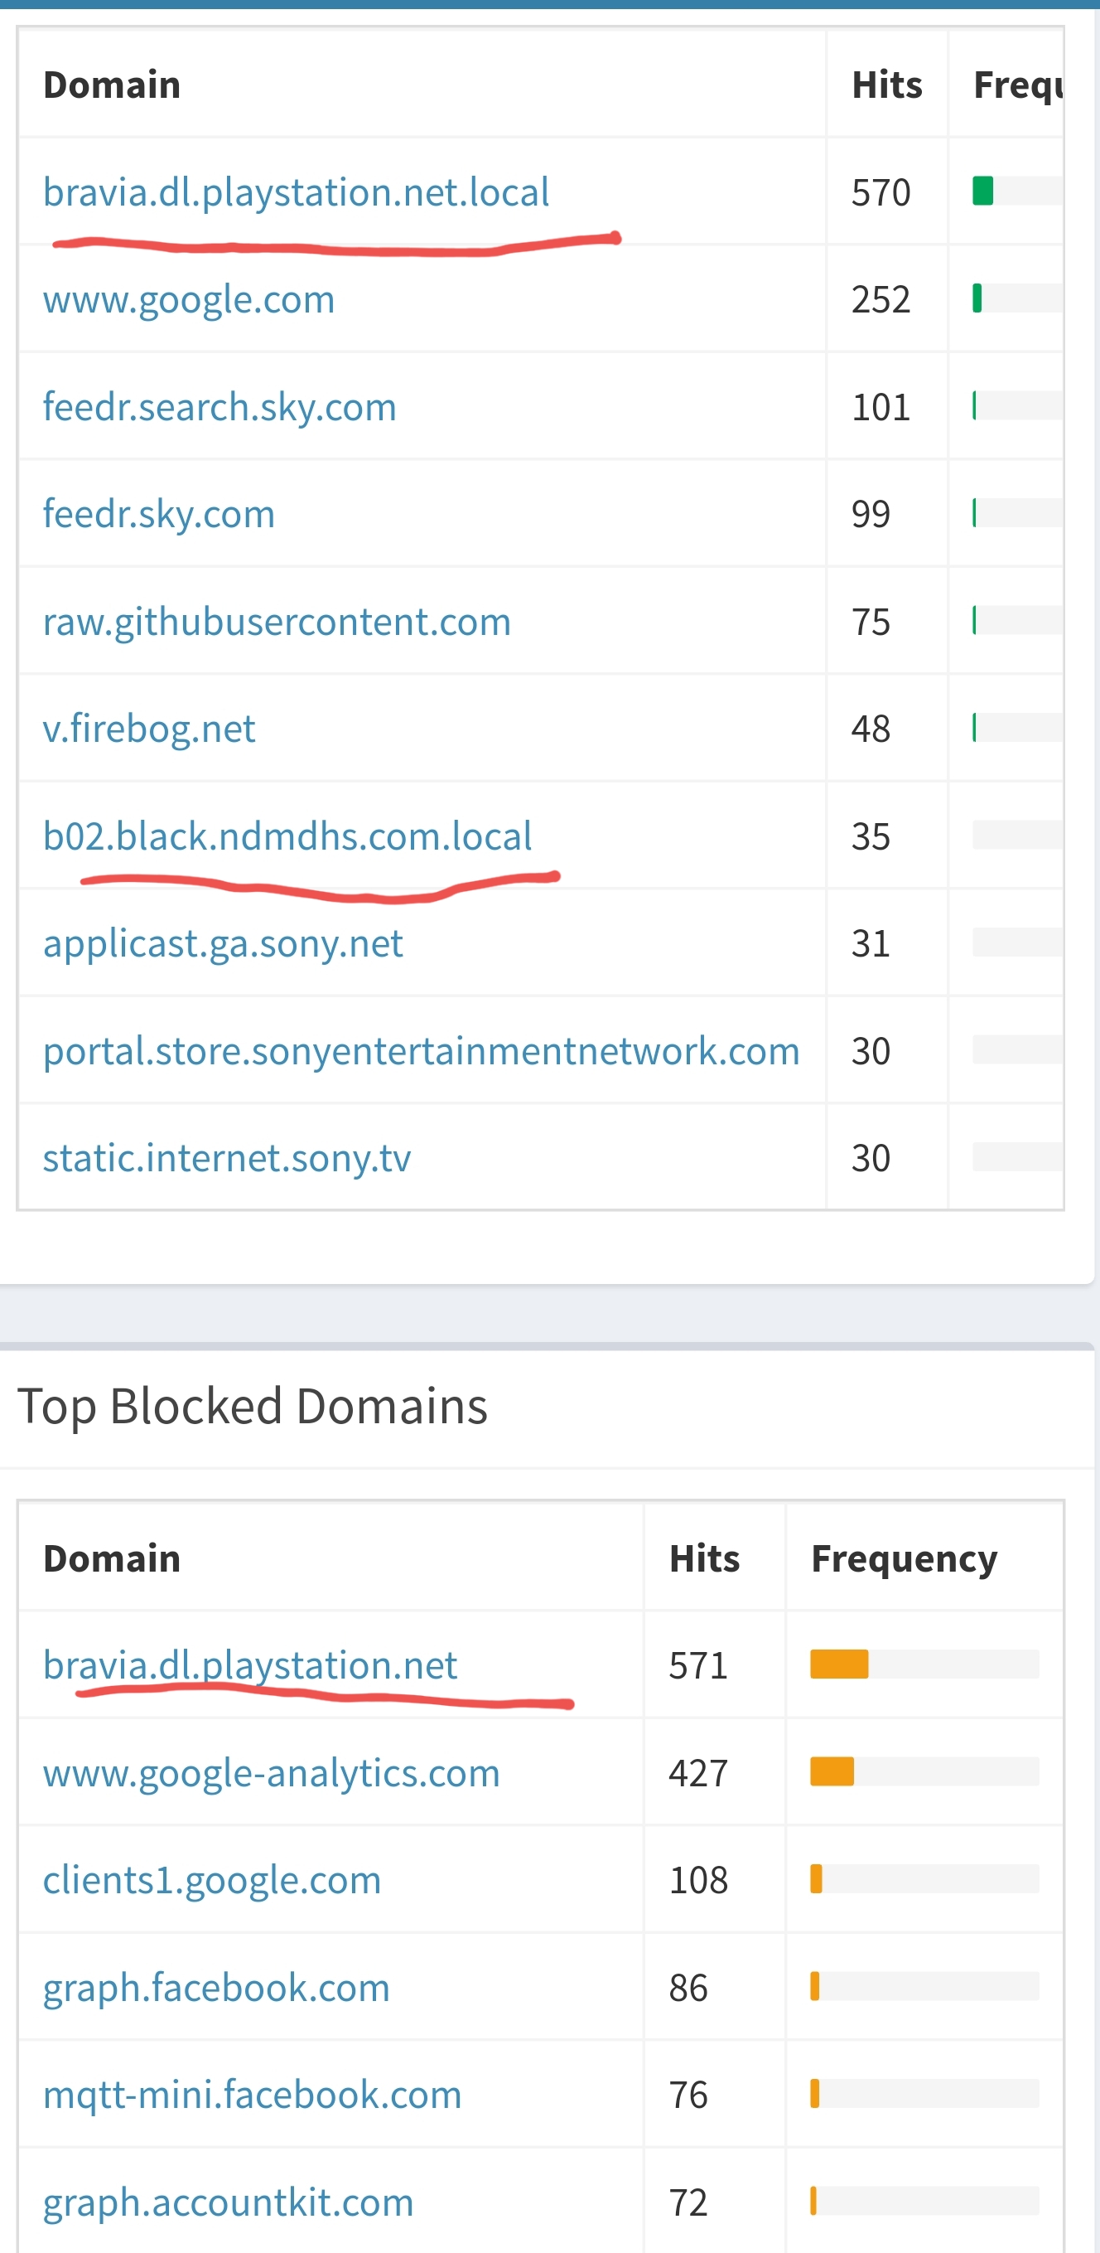Sort blocked table by Frequency column
The width and height of the screenshot is (1100, 2253).
pos(905,1558)
